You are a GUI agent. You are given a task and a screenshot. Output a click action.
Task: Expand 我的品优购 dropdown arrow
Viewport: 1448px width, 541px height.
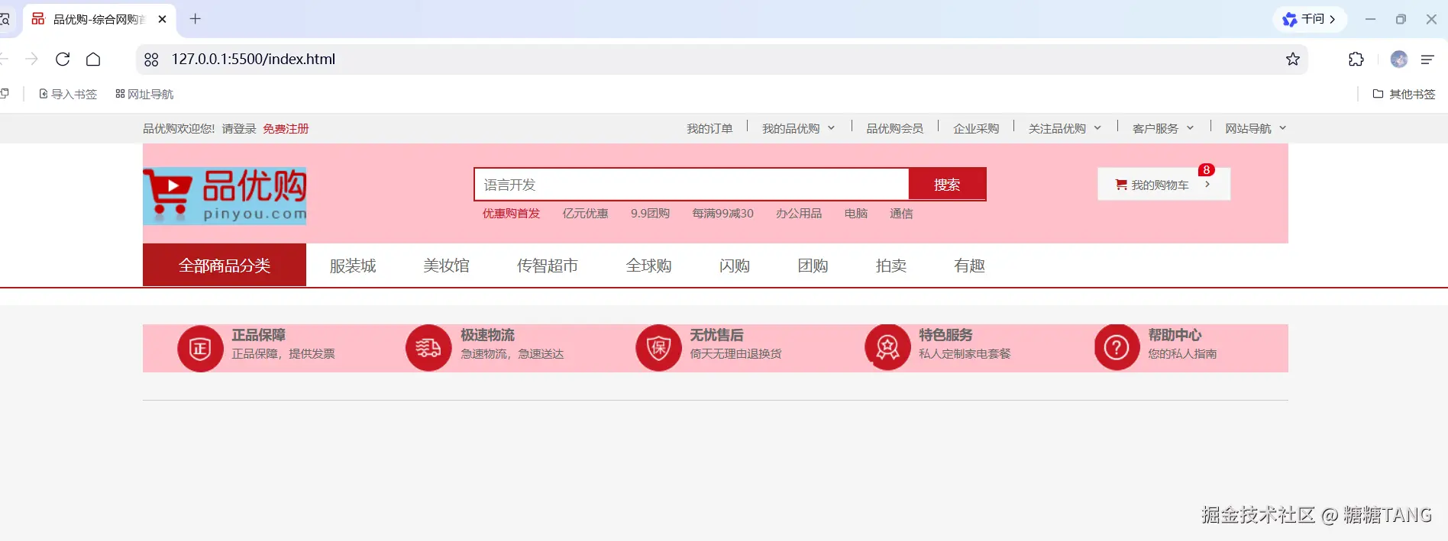(832, 128)
